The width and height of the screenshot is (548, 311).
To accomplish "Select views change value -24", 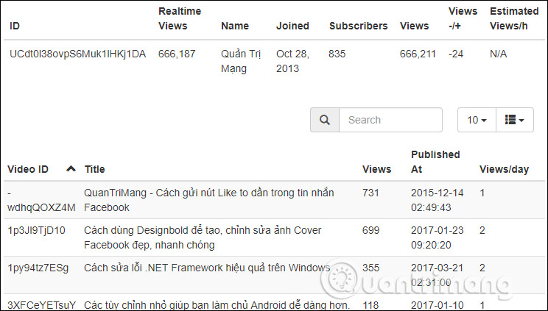I will (456, 54).
